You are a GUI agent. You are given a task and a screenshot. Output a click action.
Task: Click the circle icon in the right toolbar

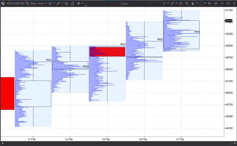point(201,3)
